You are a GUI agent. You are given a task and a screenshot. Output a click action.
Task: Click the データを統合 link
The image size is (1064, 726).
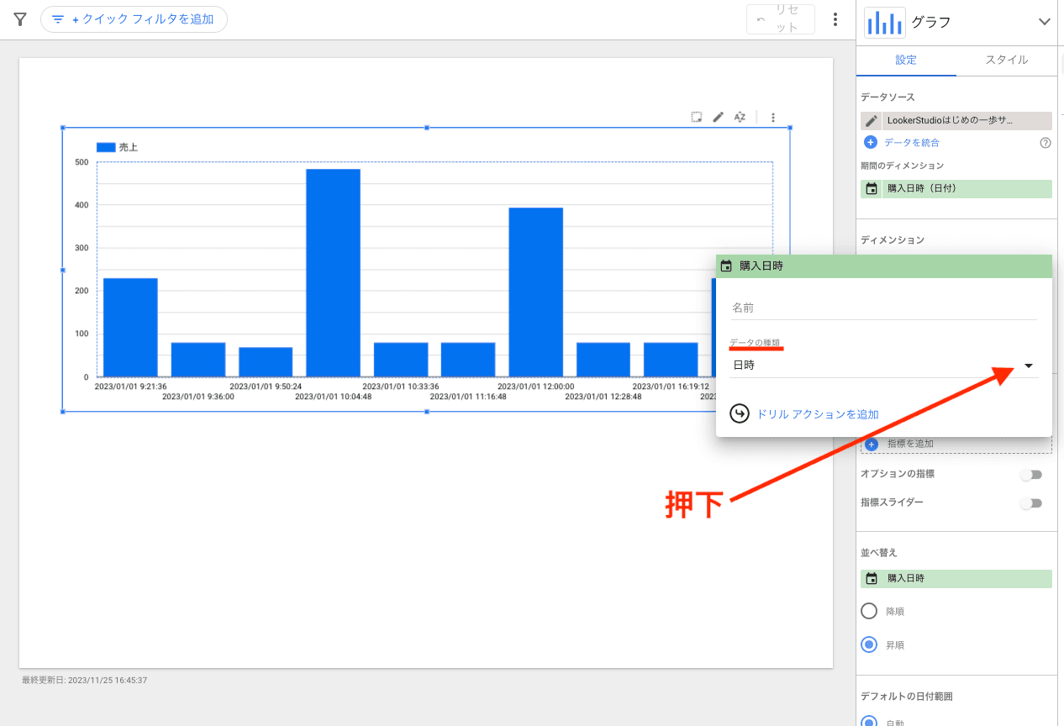point(911,143)
